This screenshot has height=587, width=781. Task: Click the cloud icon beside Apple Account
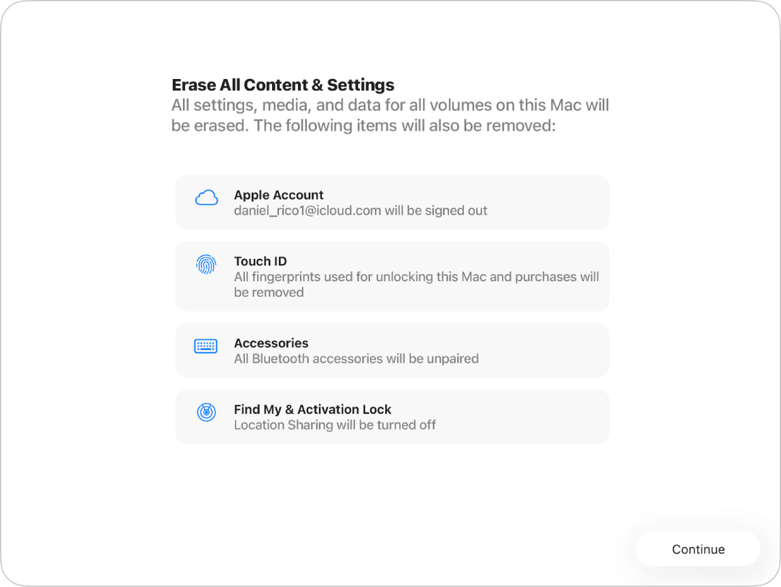pos(206,198)
